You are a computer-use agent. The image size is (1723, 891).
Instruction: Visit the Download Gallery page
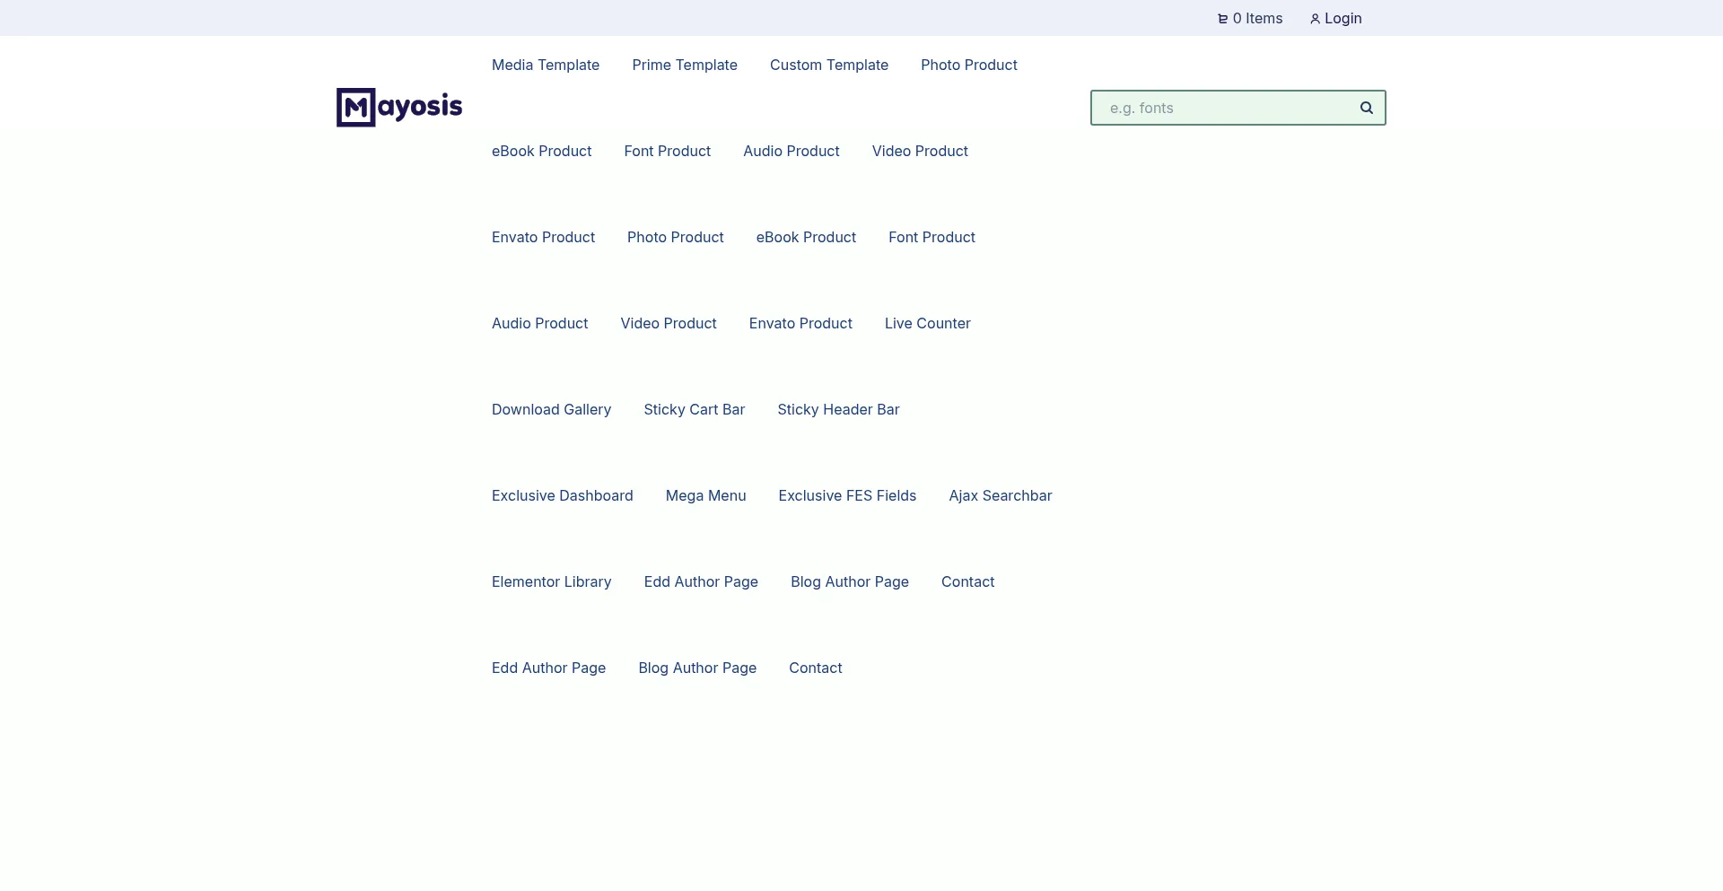pos(551,409)
